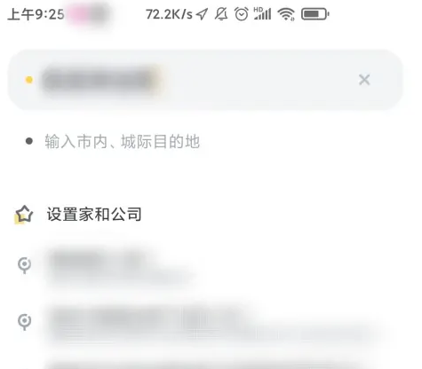
Task: Tap the yellow pickup point dot
Action: pyautogui.click(x=29, y=80)
